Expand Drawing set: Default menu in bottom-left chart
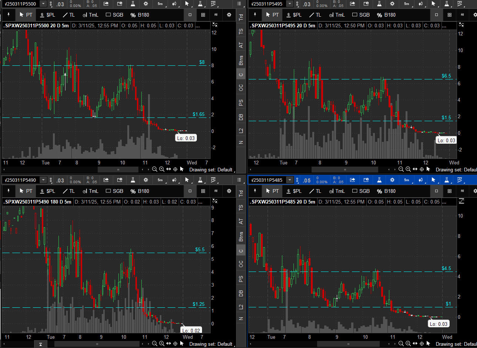Image resolution: width=477 pixels, height=348 pixels. 211,344
